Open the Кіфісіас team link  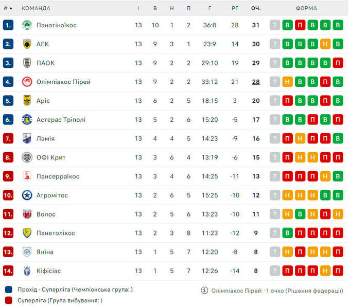[48, 271]
